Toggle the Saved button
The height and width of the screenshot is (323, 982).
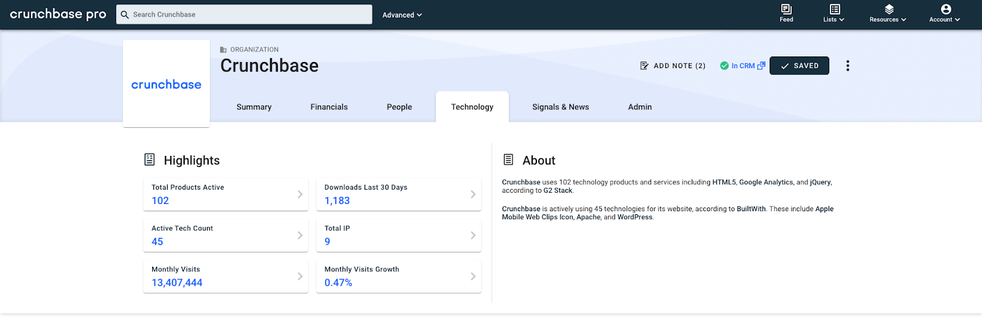[799, 66]
